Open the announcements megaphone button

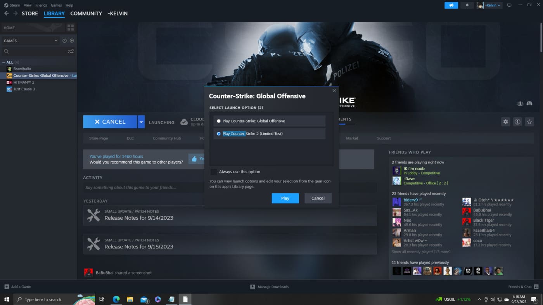coord(451,5)
